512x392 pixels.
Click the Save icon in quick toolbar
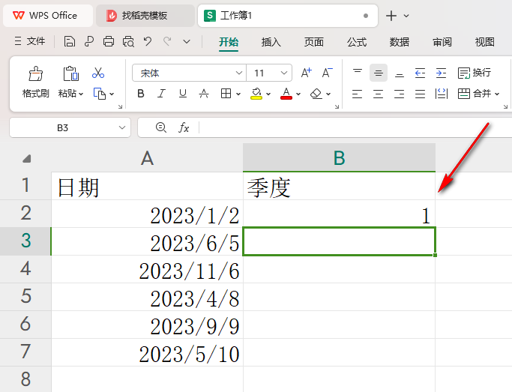[x=69, y=41]
